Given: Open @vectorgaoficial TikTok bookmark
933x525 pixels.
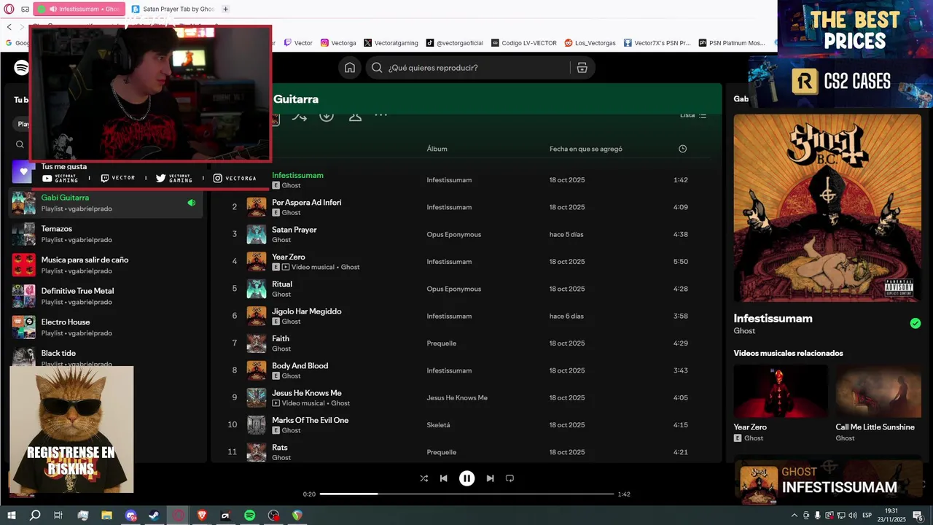Looking at the screenshot, I should [455, 43].
